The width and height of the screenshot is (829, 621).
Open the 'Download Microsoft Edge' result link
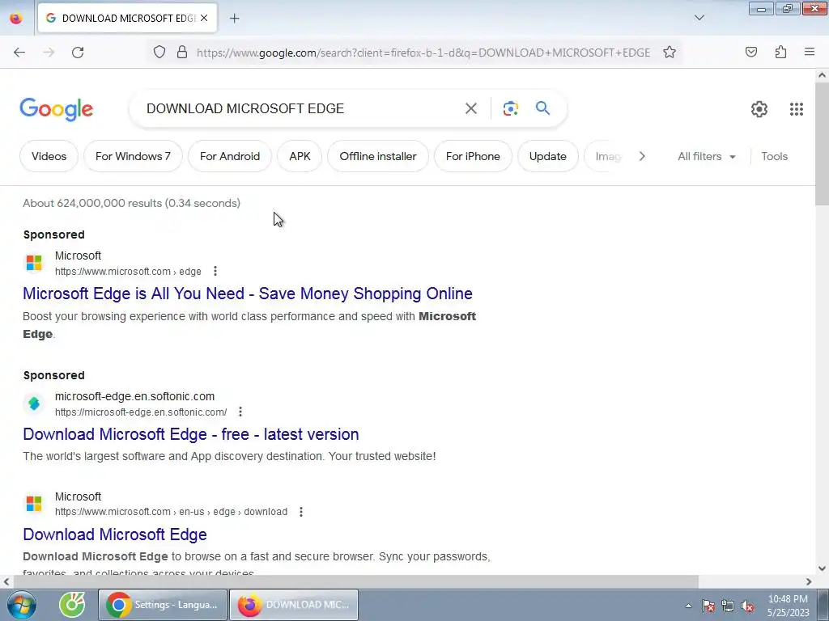tap(115, 534)
